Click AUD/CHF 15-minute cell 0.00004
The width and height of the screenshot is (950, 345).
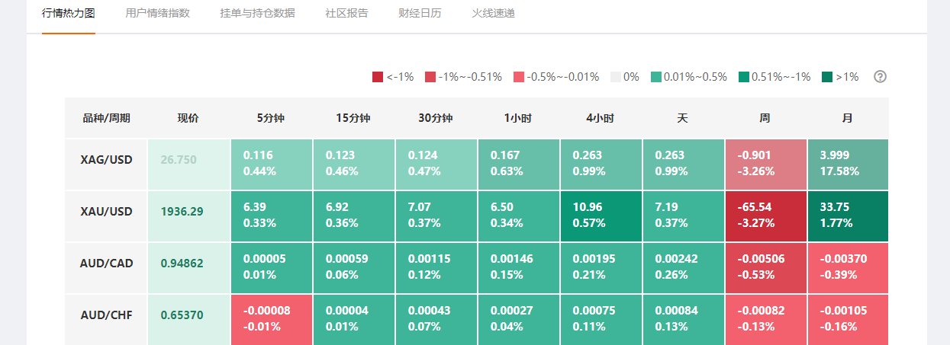[x=353, y=320]
